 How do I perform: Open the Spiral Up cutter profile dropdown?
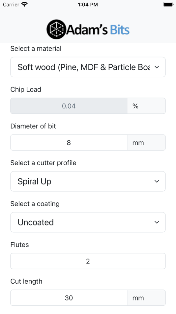click(x=88, y=181)
